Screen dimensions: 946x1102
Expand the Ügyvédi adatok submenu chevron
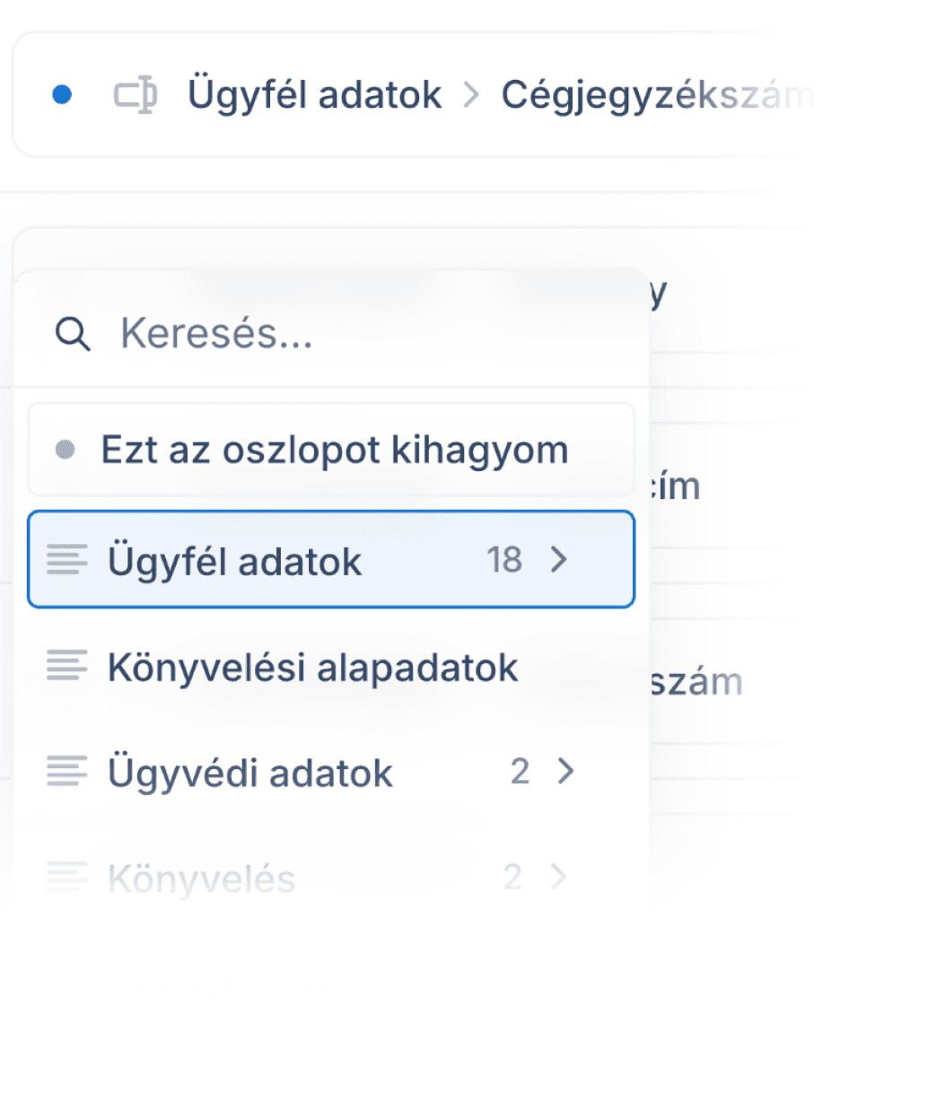(x=565, y=771)
